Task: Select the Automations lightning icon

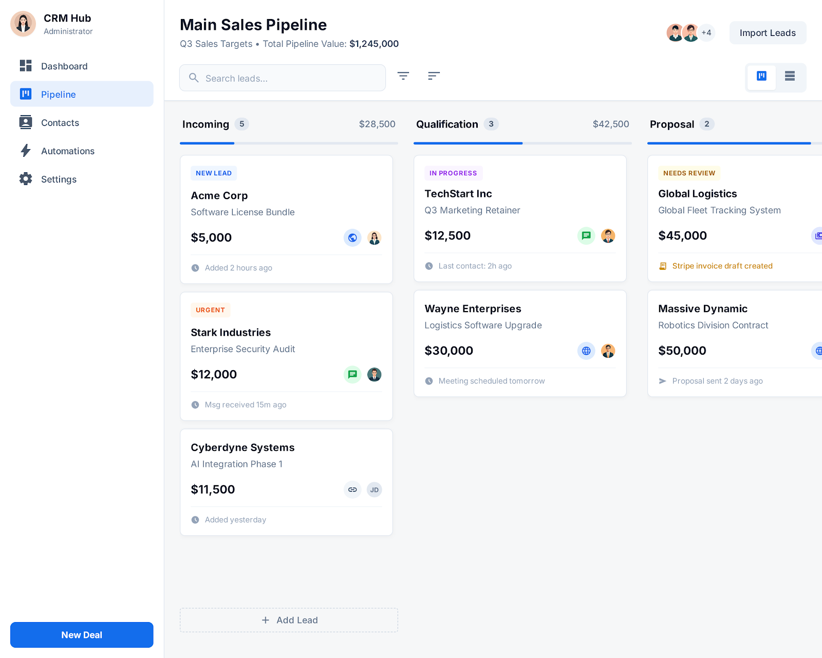Action: tap(26, 151)
